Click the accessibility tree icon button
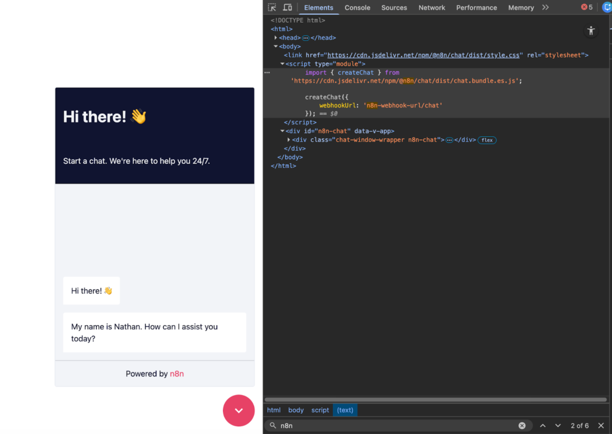The width and height of the screenshot is (612, 434). (590, 31)
